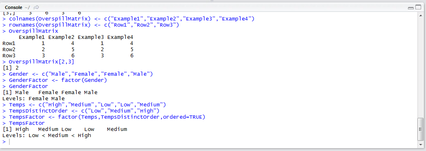Viewport: 426px width, 151px height.
Task: Select the Console tab
Action: 14,7
